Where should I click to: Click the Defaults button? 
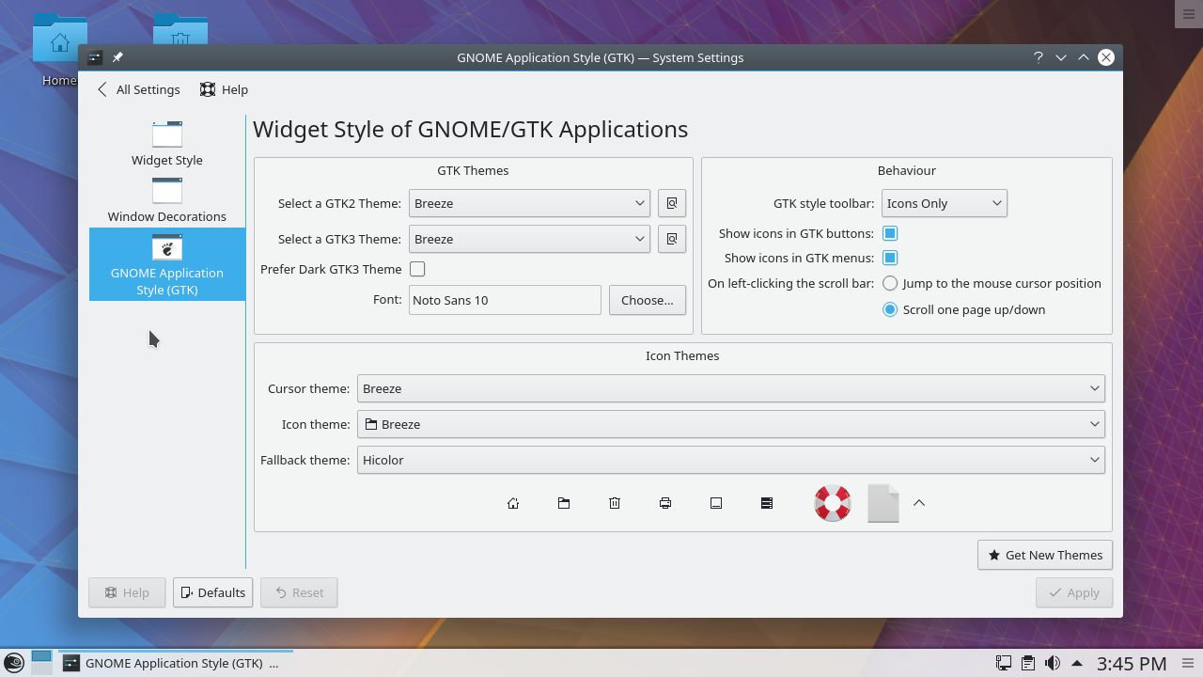click(212, 592)
